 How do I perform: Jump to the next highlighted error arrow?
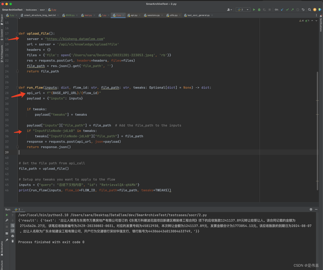(x=316, y=21)
